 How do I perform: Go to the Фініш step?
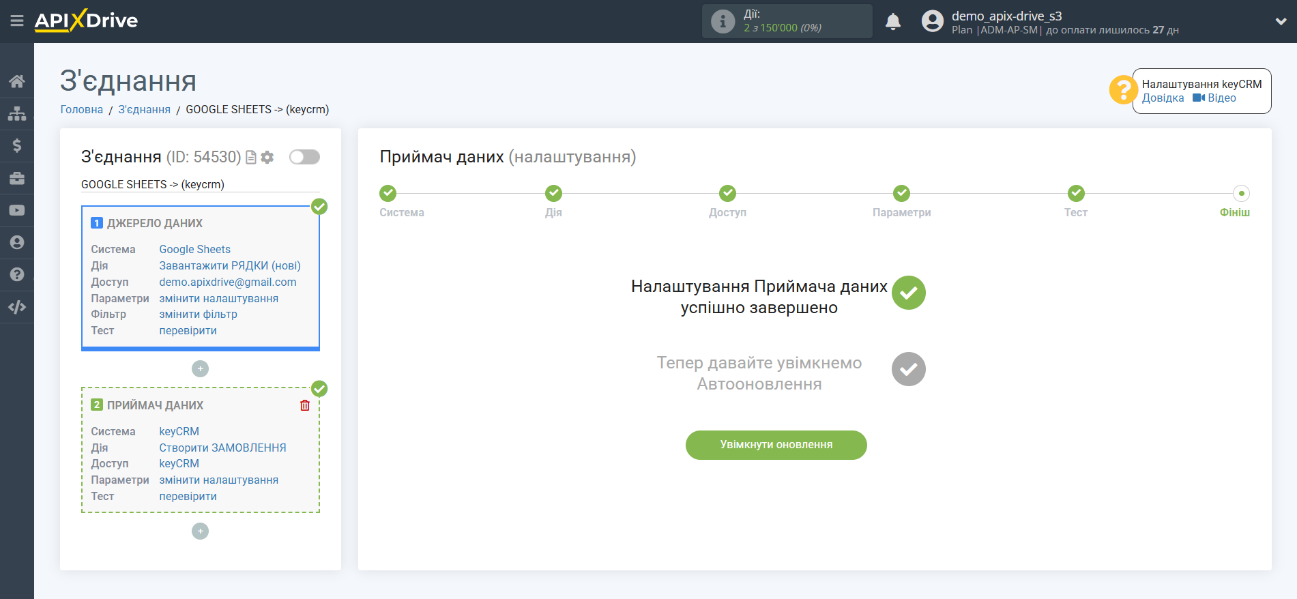(x=1241, y=194)
